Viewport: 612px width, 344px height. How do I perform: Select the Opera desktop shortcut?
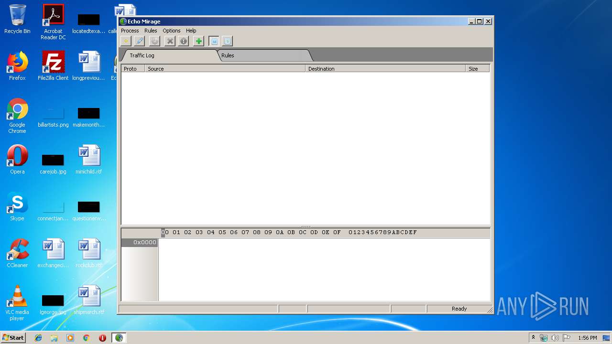[x=17, y=159]
